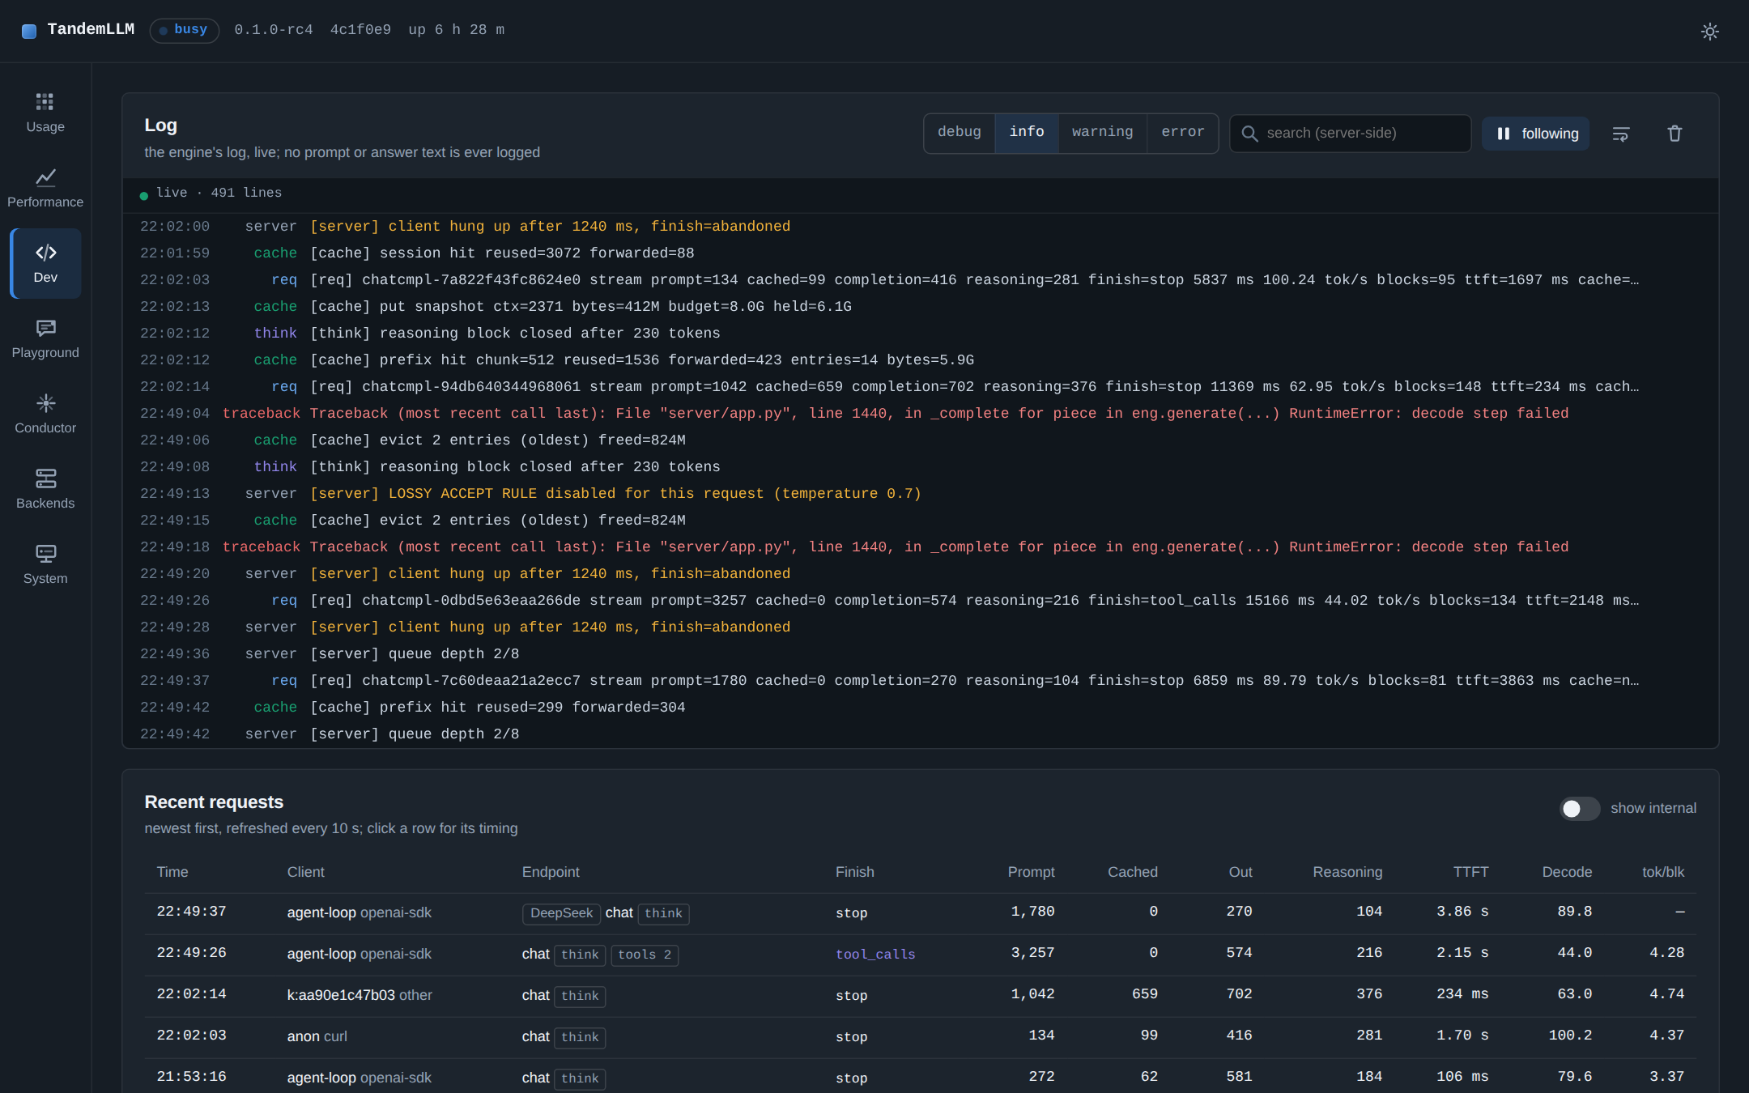Set log level to info
Viewport: 1749px width, 1093px height.
[1026, 132]
